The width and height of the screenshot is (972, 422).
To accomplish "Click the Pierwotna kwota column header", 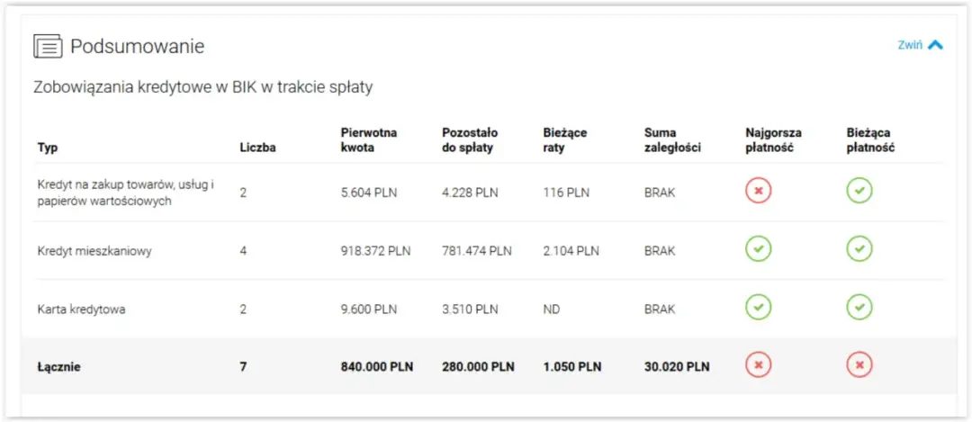I will [368, 140].
